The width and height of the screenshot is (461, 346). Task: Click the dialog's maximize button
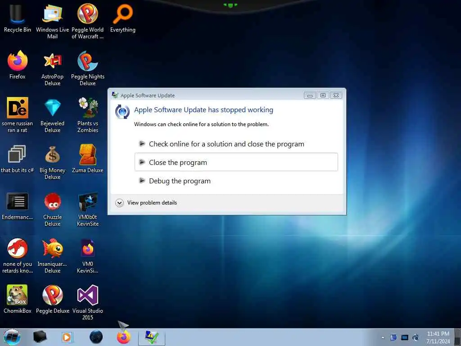coord(323,96)
